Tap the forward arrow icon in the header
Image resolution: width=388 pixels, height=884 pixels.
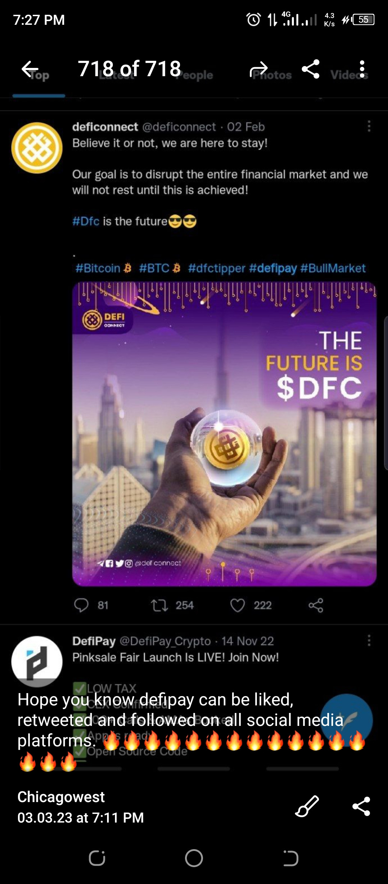pos(259,69)
